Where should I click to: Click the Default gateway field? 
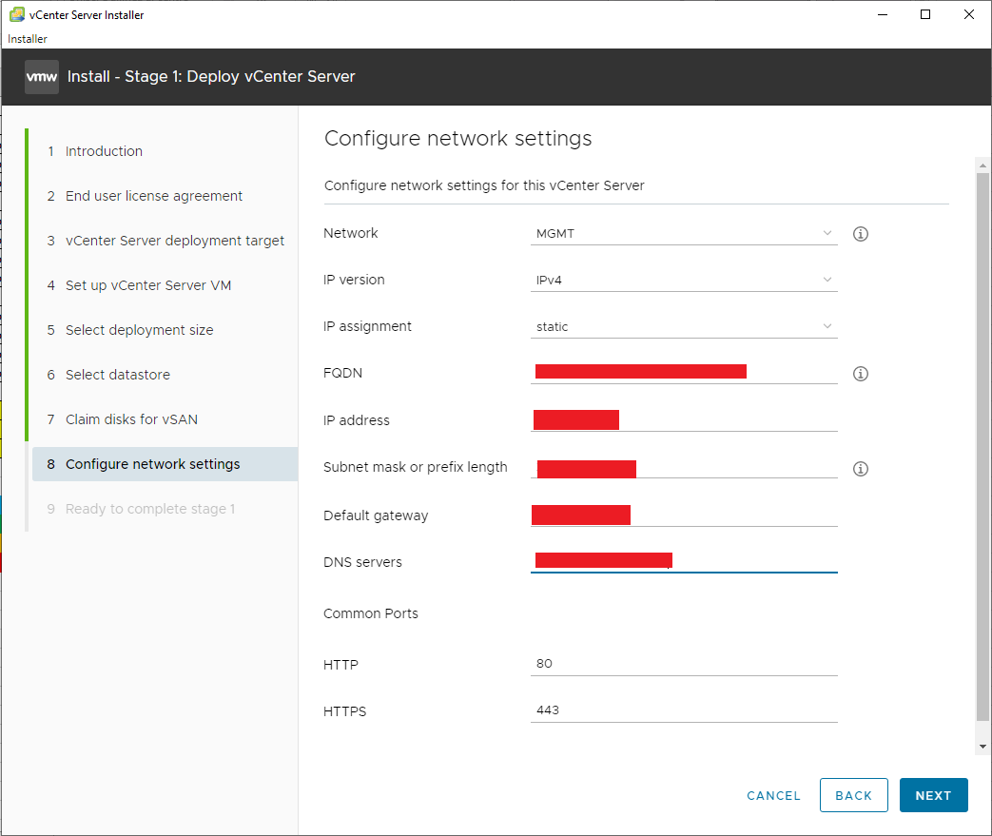pyautogui.click(x=684, y=515)
